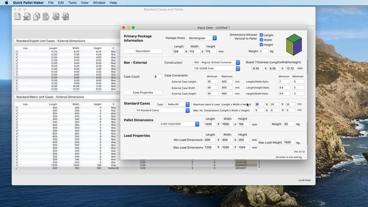Click the #0096FF color cell in table
368x207 pixels.
246,168
